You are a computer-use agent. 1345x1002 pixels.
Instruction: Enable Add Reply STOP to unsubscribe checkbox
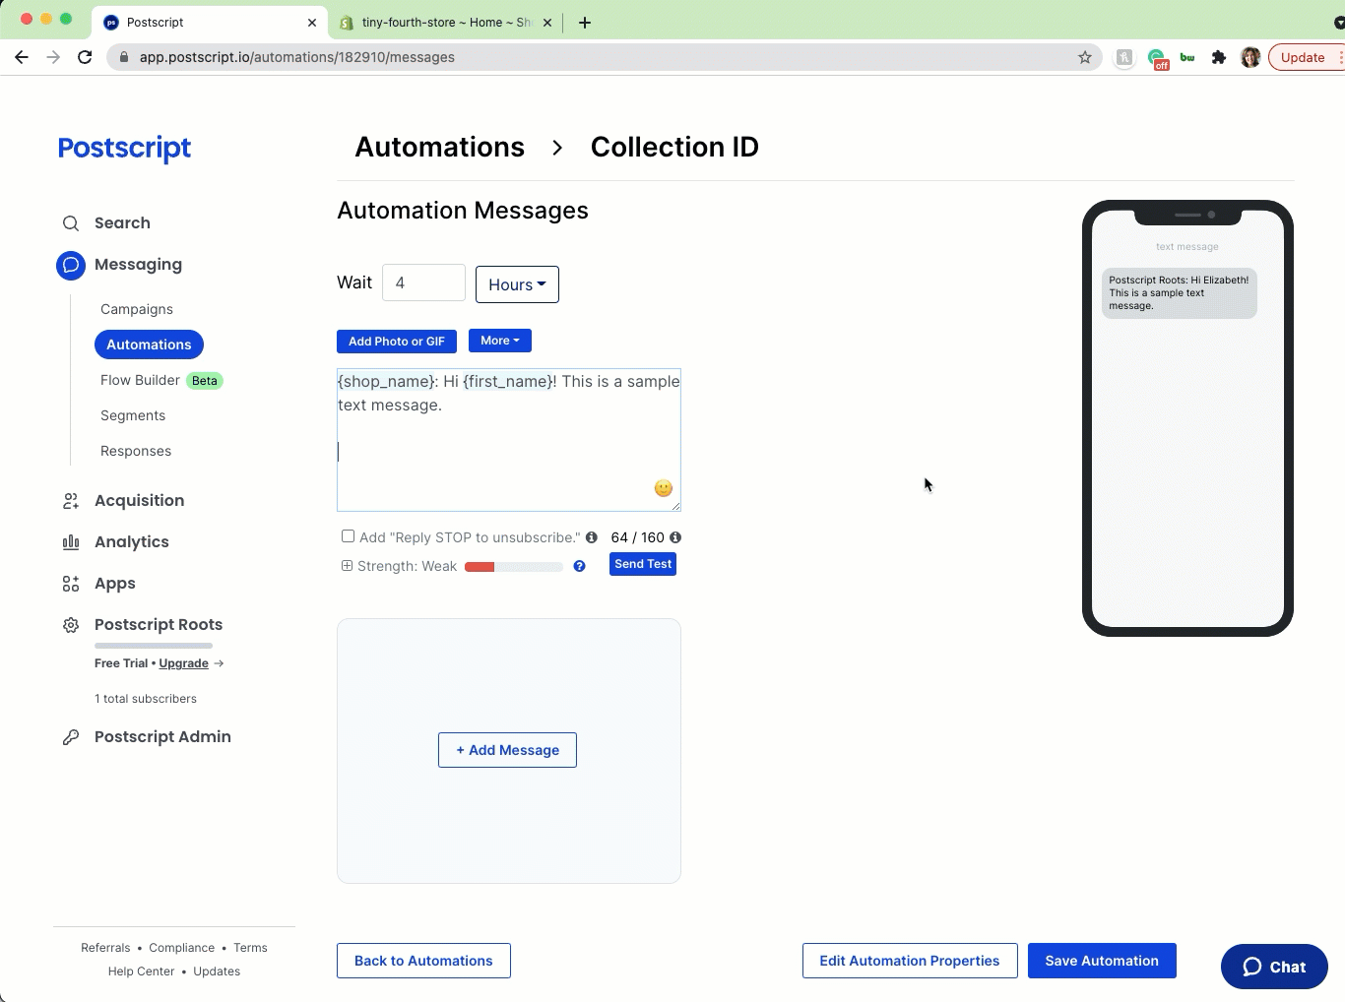pos(348,536)
